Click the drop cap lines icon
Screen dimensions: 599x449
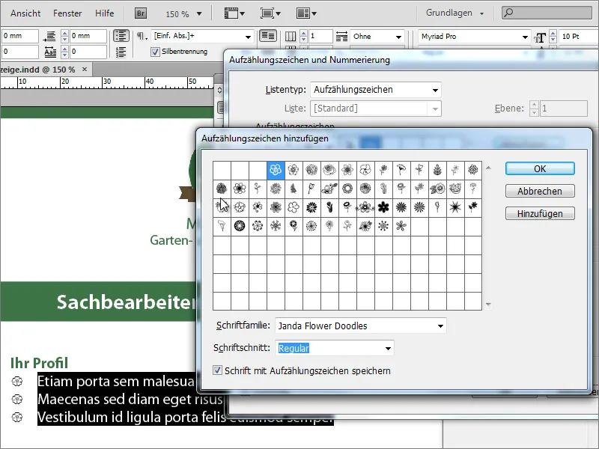[x=50, y=52]
